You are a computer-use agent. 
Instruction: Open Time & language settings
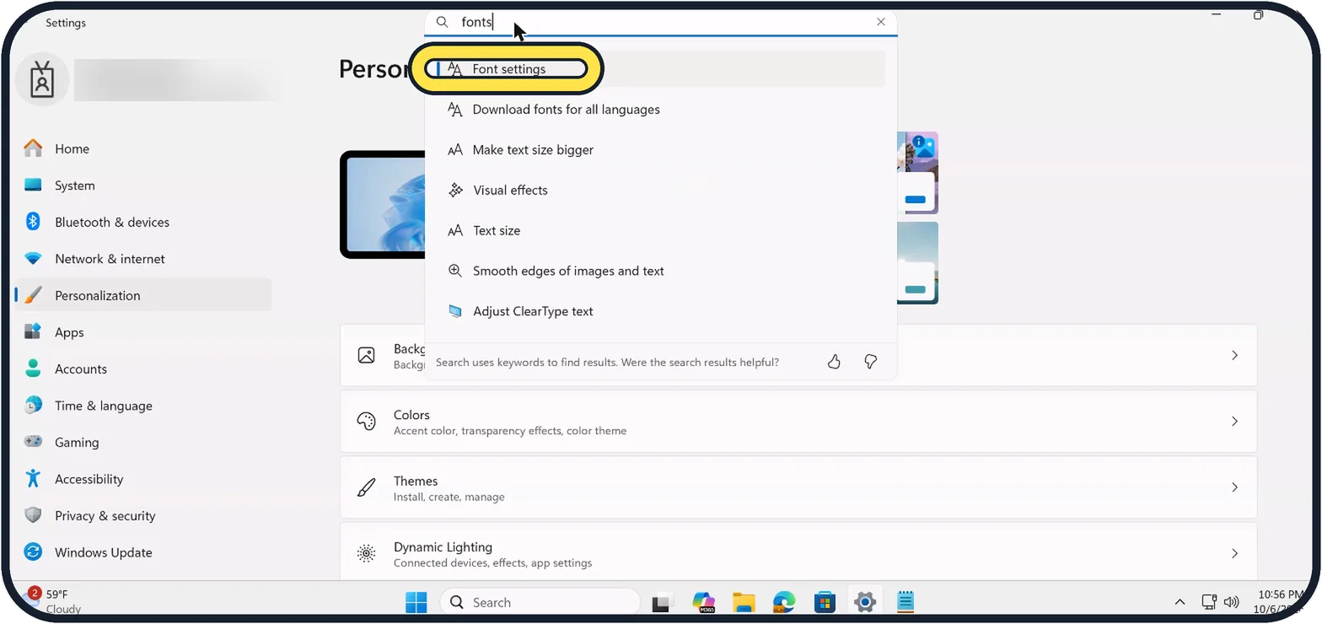(x=143, y=406)
